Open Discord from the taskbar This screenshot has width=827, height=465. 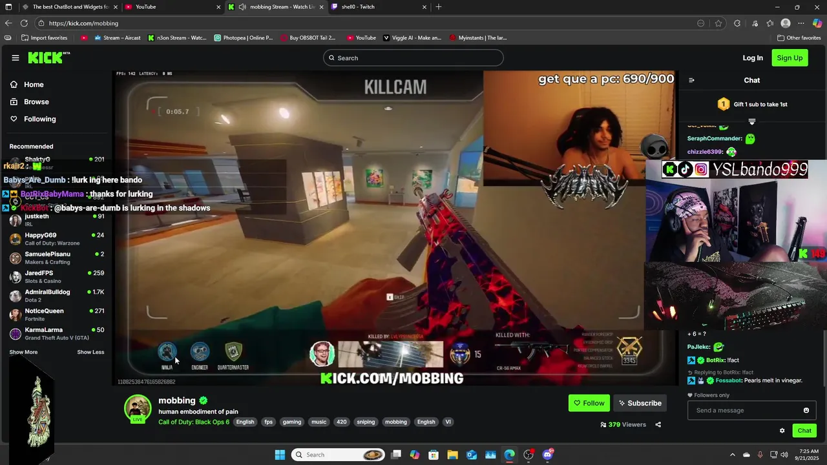(x=548, y=455)
